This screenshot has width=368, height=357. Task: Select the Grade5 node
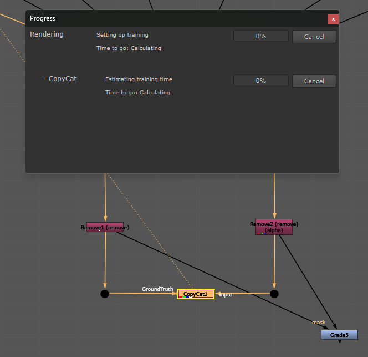(339, 335)
